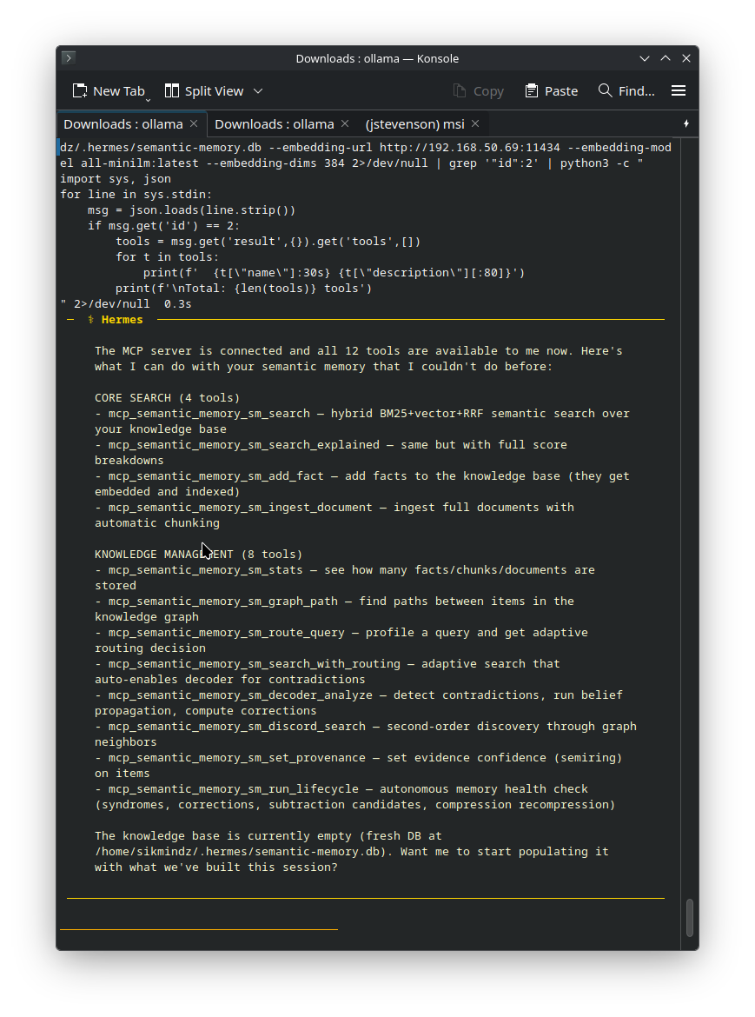This screenshot has height=1017, width=755.
Task: Click 'mcp_semantic_memory_sm_stats' text
Action: tap(205, 569)
